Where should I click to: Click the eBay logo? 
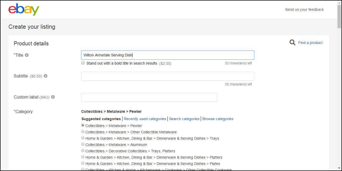(24, 9)
